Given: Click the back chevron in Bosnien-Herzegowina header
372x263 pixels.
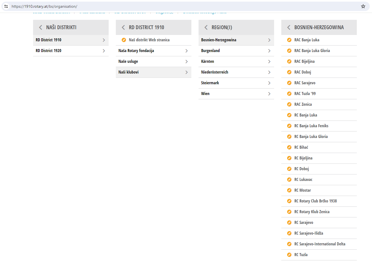Looking at the screenshot, I should pyautogui.click(x=289, y=28).
